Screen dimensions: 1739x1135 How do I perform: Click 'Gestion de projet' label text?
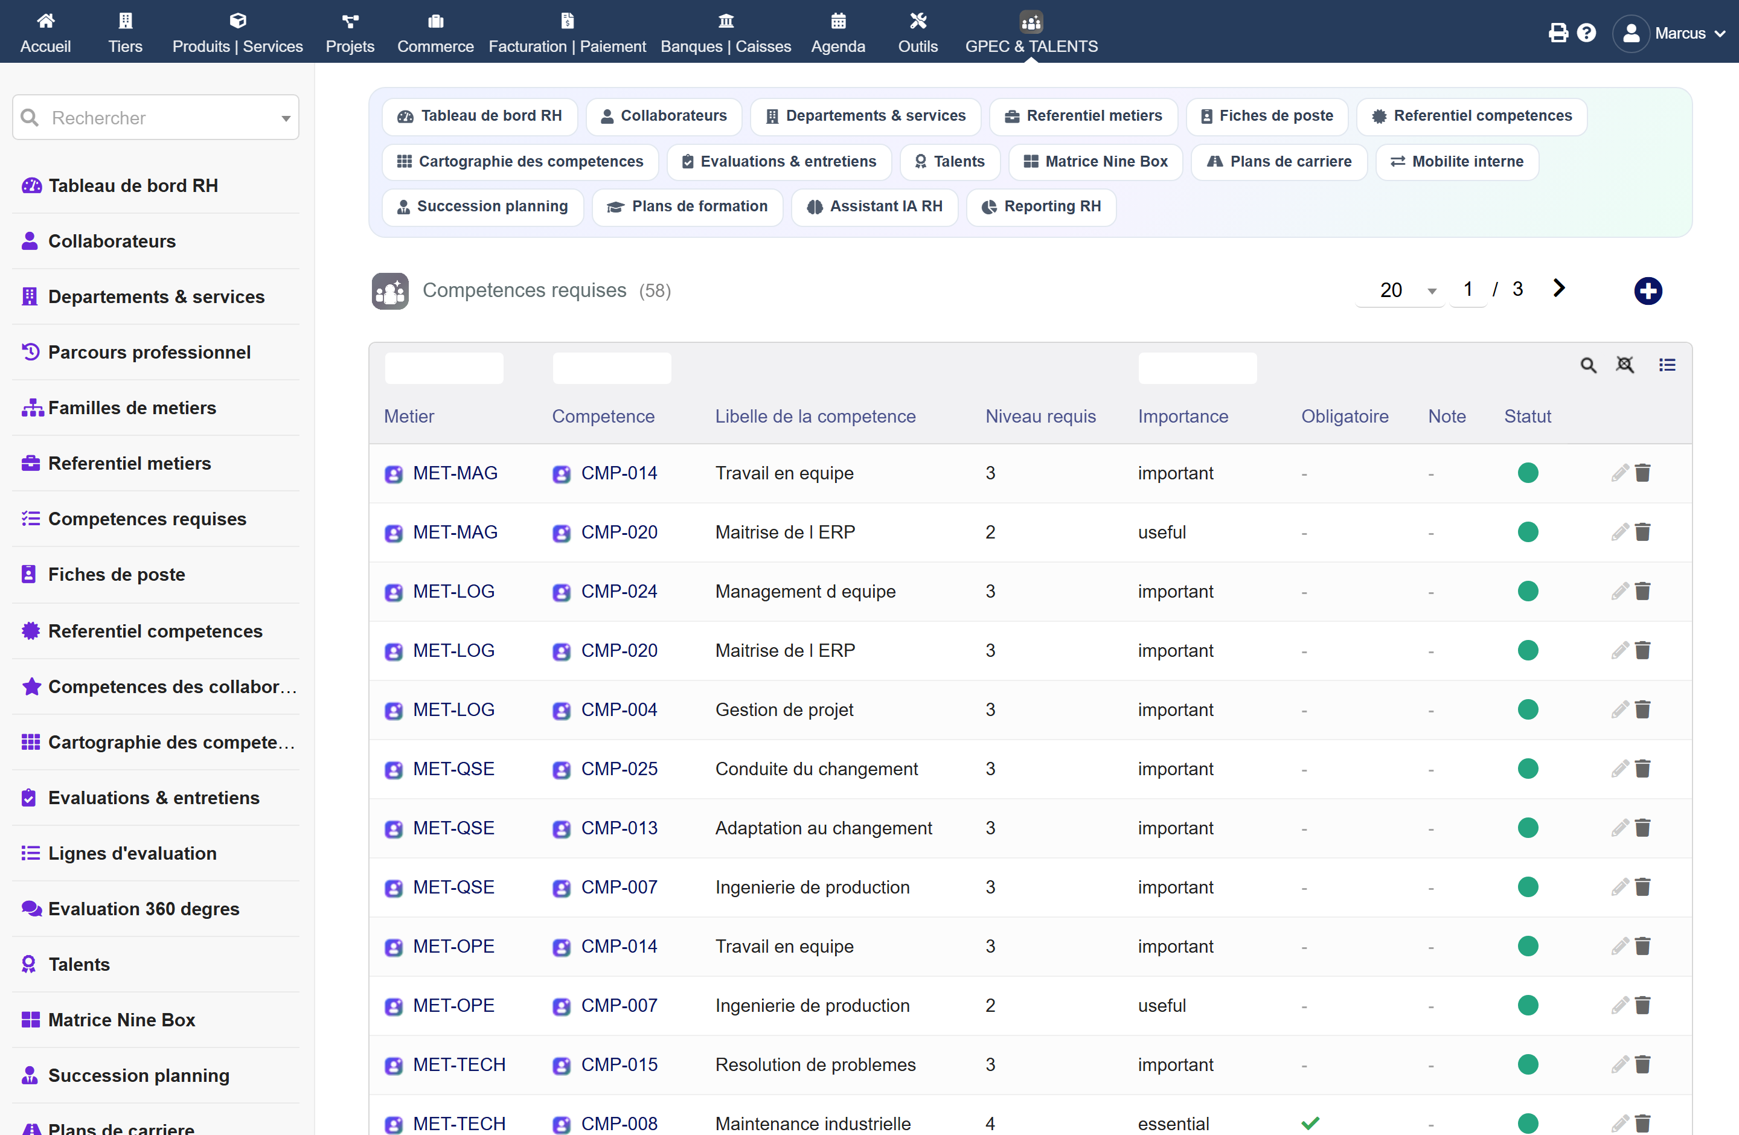point(784,710)
